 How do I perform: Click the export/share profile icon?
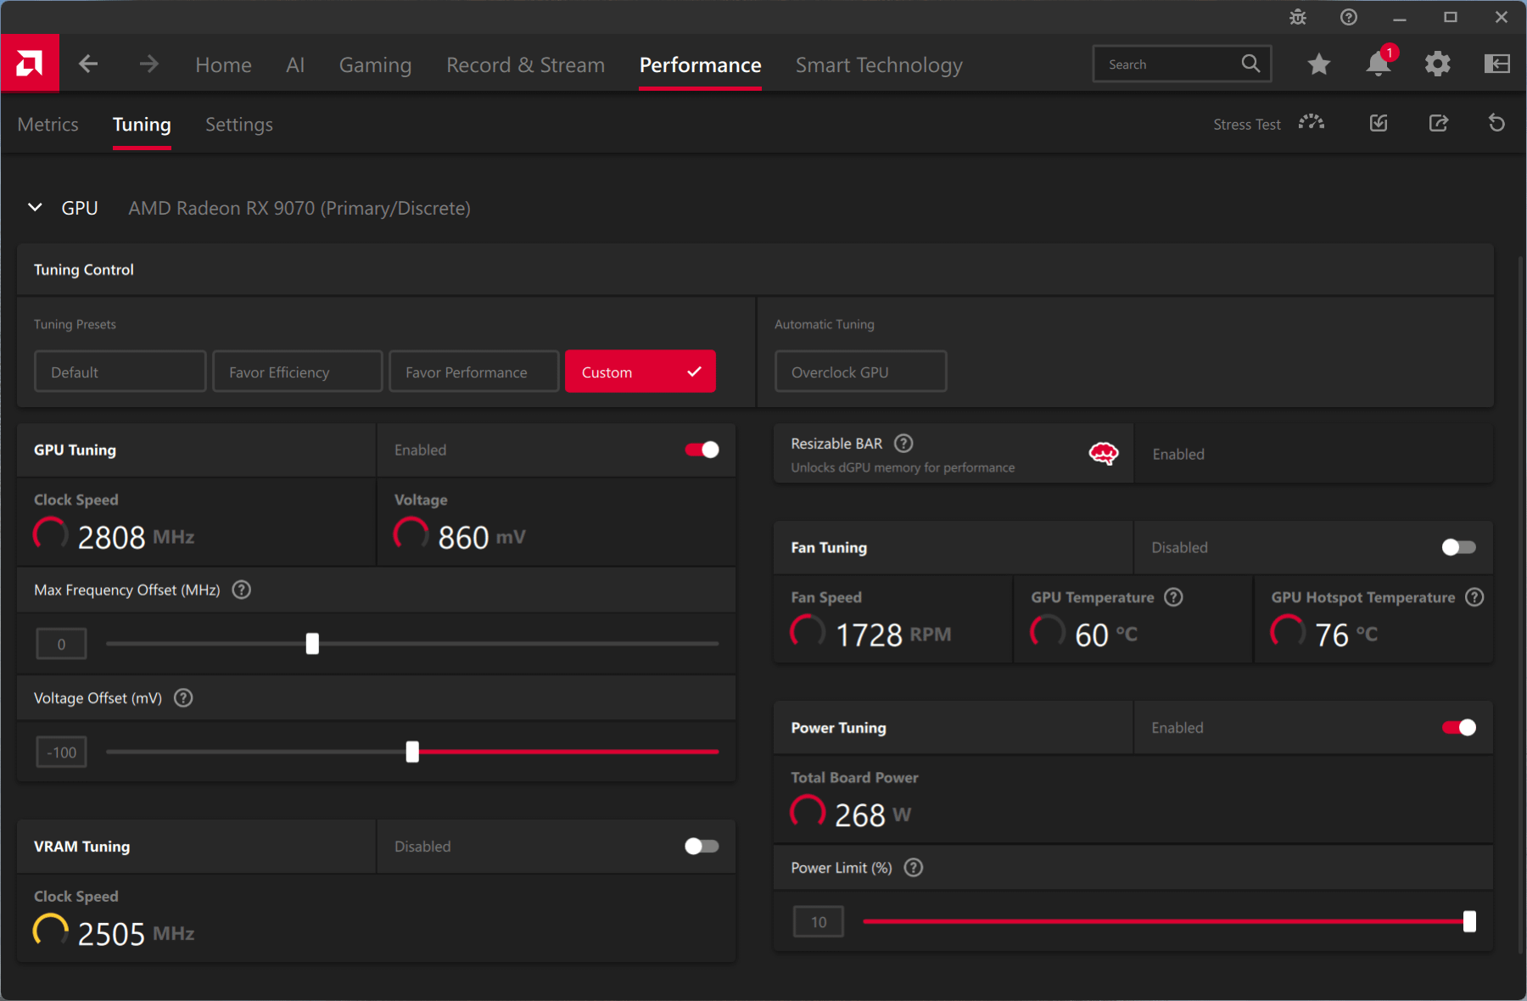click(1439, 123)
